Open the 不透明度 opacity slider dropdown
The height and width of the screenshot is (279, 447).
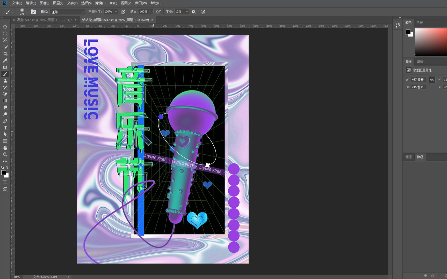tap(116, 12)
